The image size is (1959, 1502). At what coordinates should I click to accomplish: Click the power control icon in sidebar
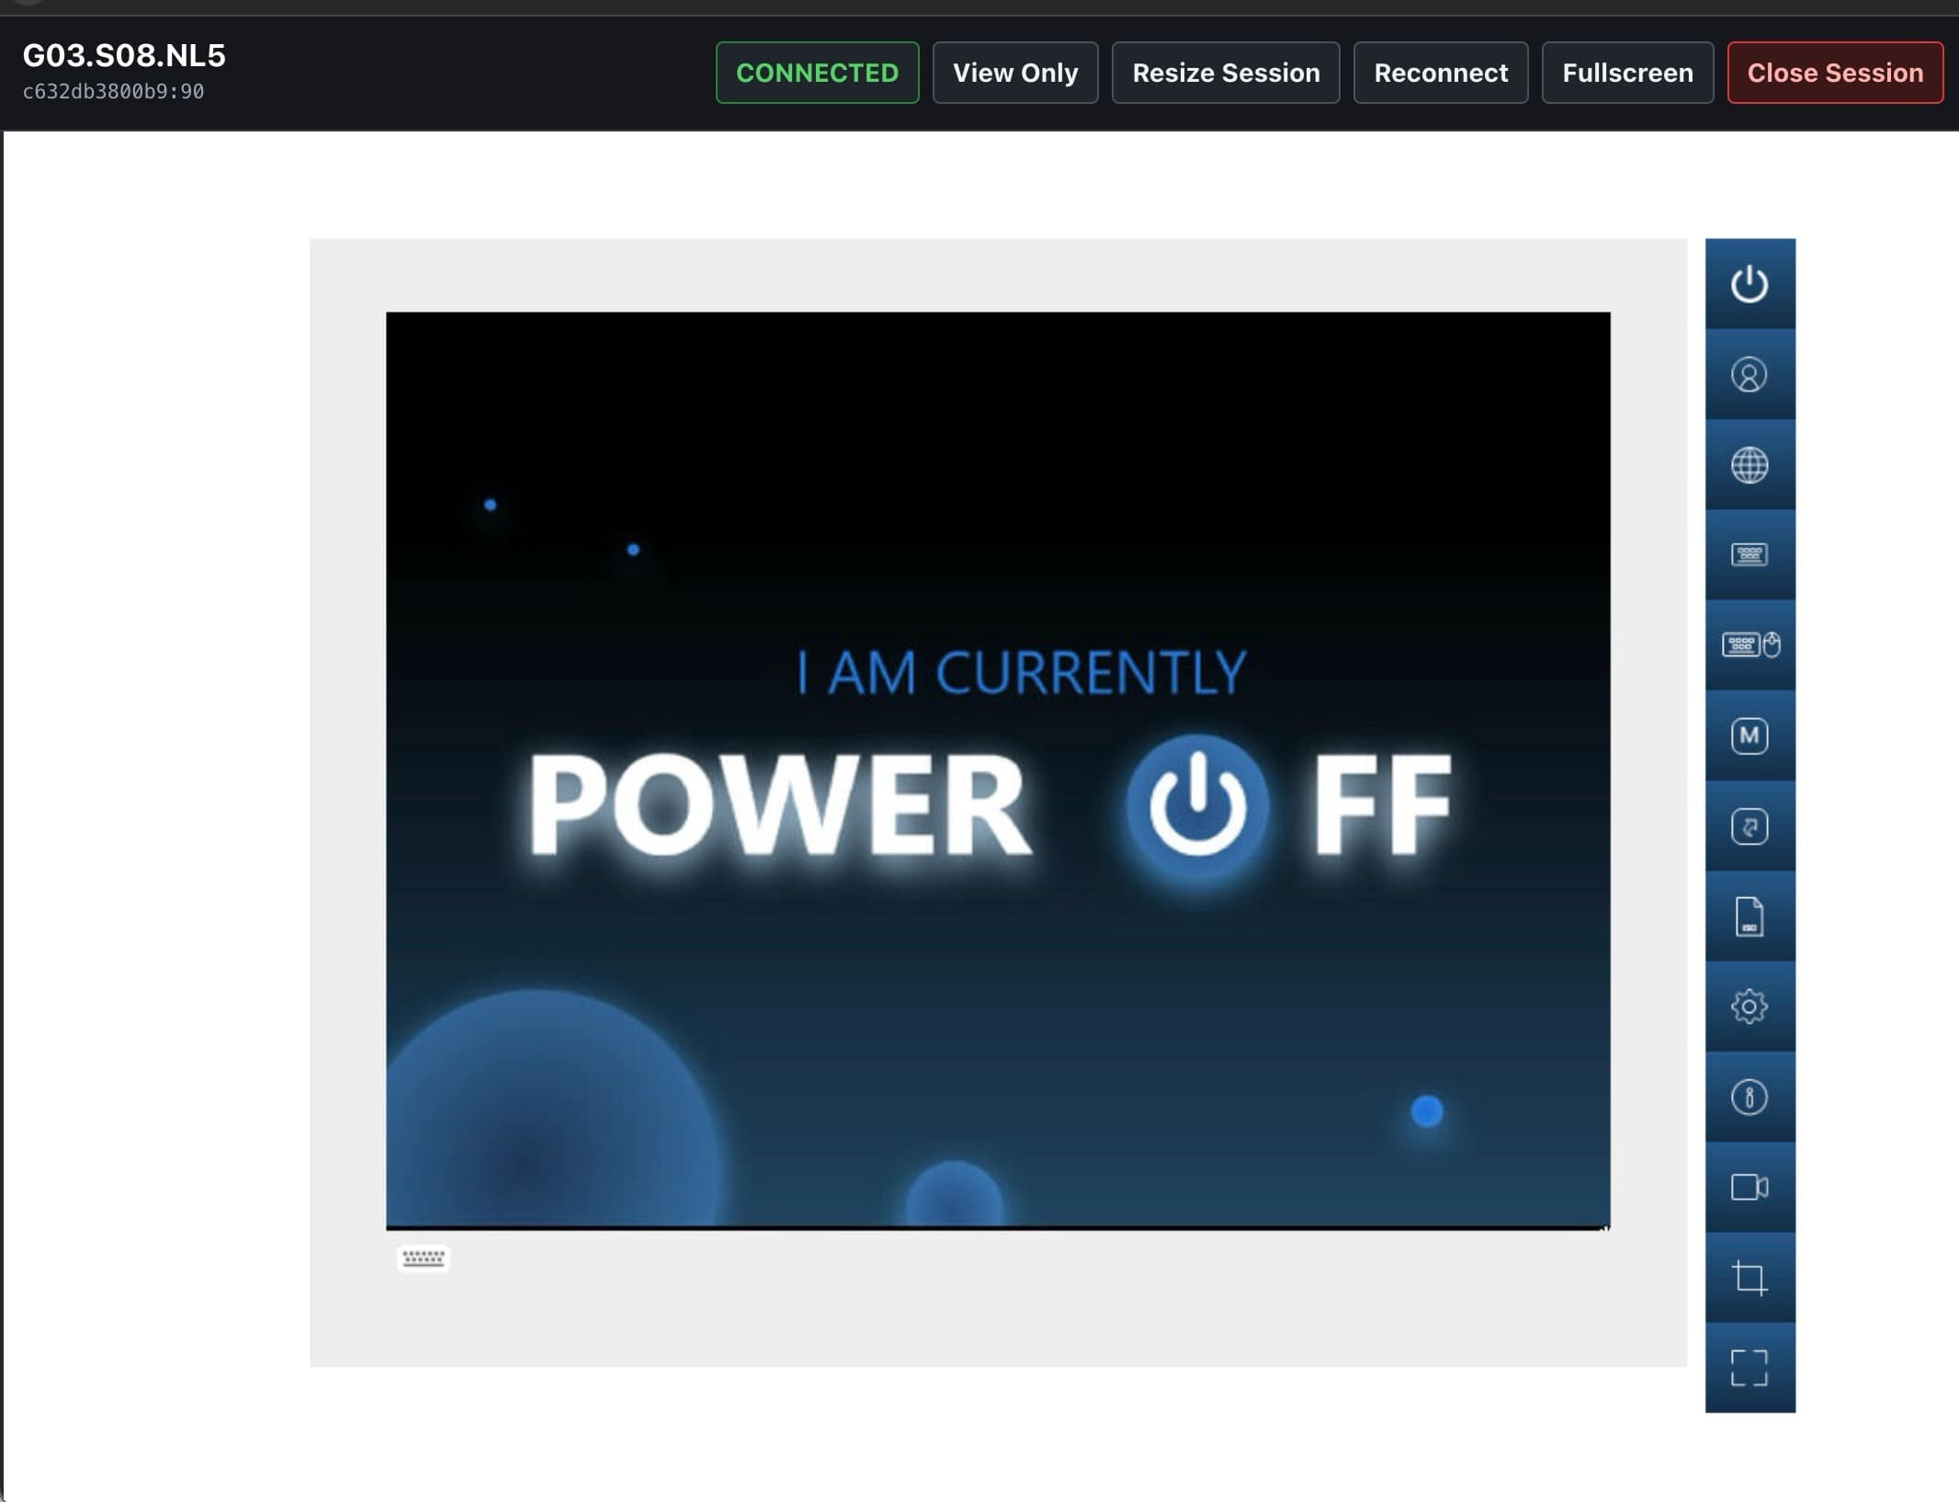(x=1750, y=283)
